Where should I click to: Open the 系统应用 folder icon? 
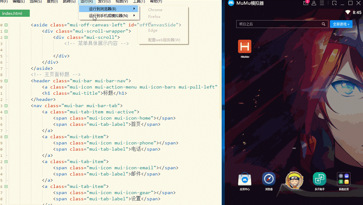pos(343,179)
